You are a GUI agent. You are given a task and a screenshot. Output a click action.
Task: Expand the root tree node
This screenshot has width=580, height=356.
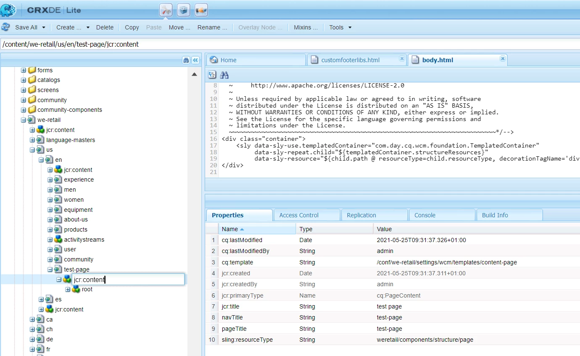[x=68, y=289]
